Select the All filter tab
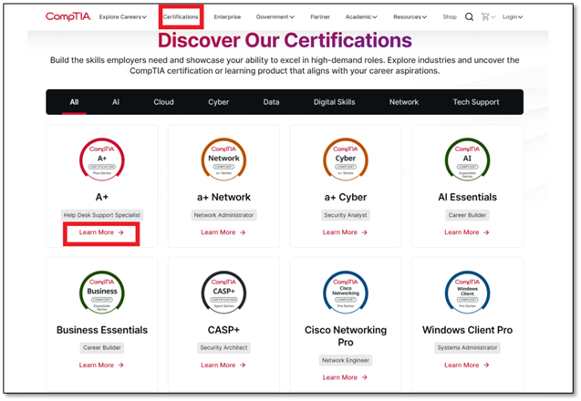 coord(74,102)
